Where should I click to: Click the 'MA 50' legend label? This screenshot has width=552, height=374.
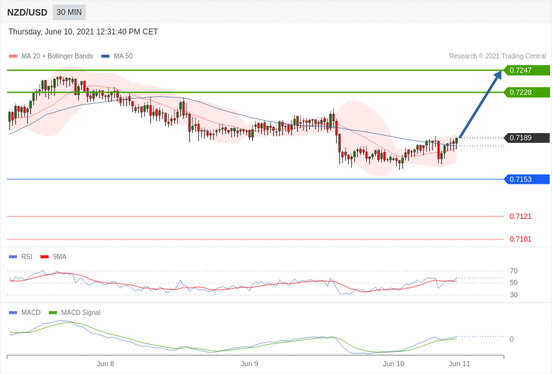click(x=123, y=56)
